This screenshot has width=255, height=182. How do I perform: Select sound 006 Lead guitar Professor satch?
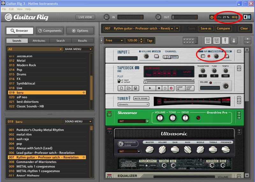click(x=47, y=153)
